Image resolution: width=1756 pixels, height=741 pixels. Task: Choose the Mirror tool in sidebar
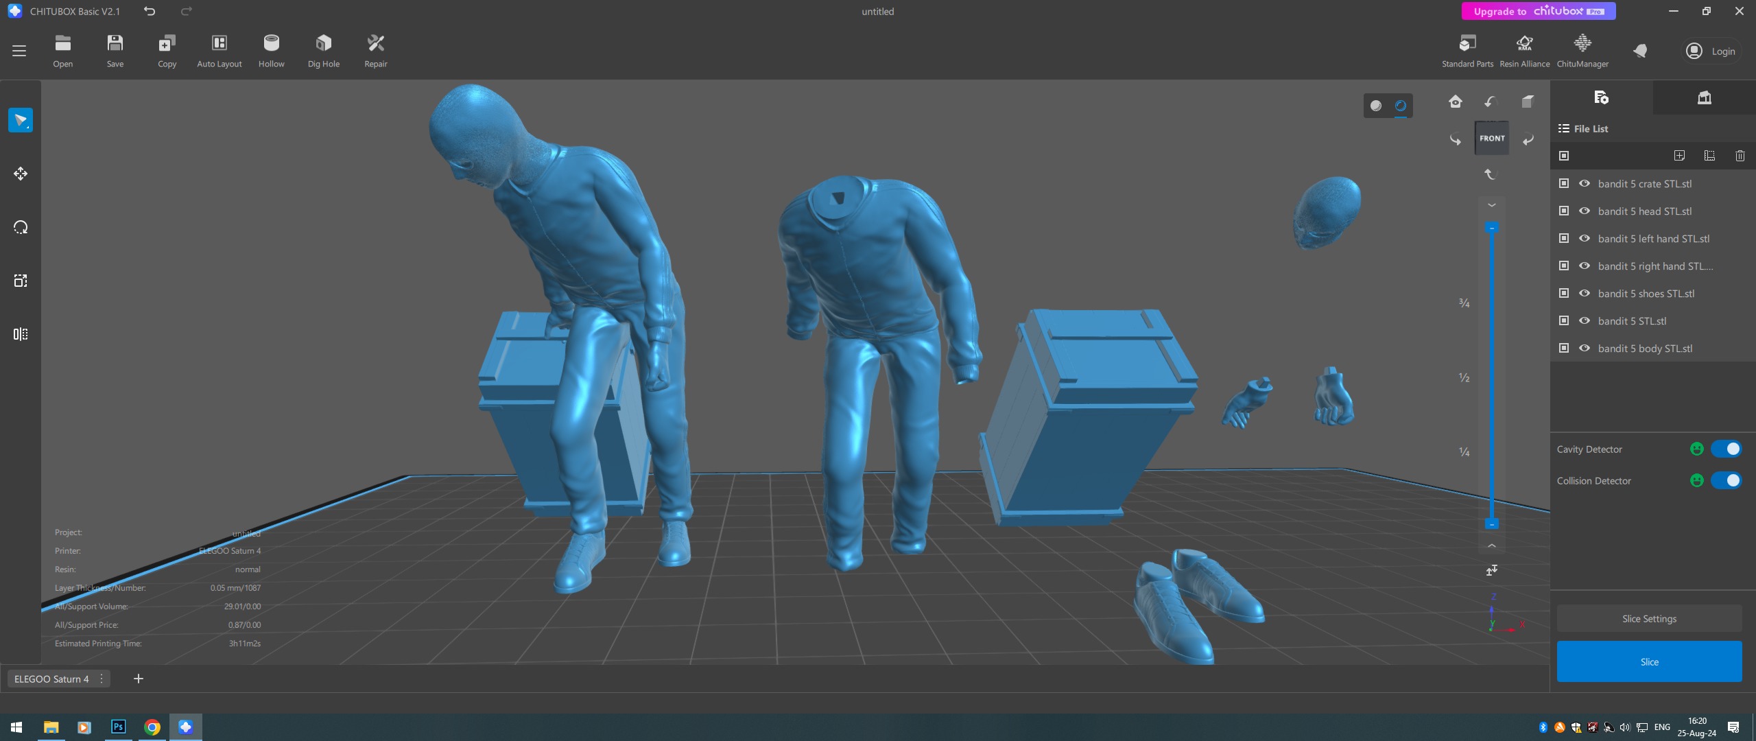(21, 334)
